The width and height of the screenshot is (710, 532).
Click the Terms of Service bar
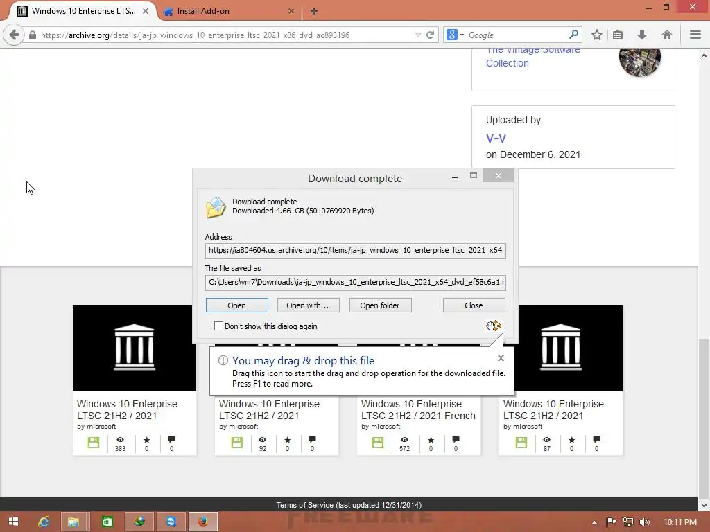(x=349, y=505)
